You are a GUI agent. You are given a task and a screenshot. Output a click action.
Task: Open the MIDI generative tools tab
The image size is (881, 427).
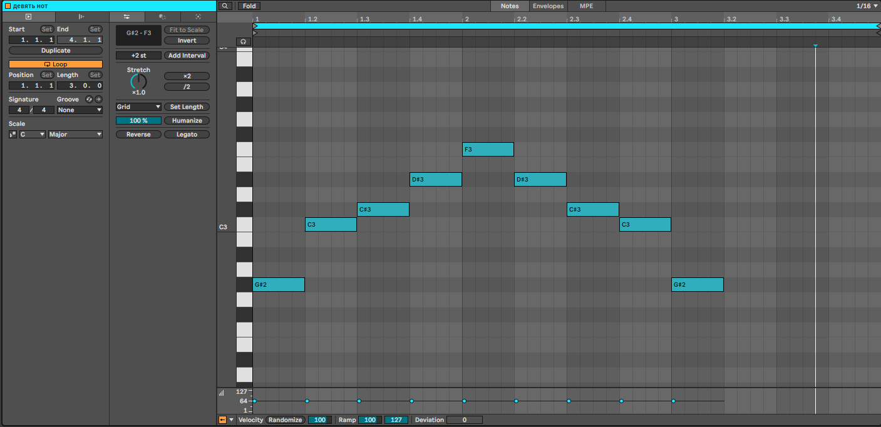click(x=198, y=17)
